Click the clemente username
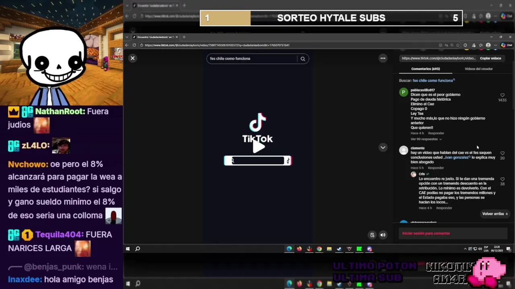 418,148
